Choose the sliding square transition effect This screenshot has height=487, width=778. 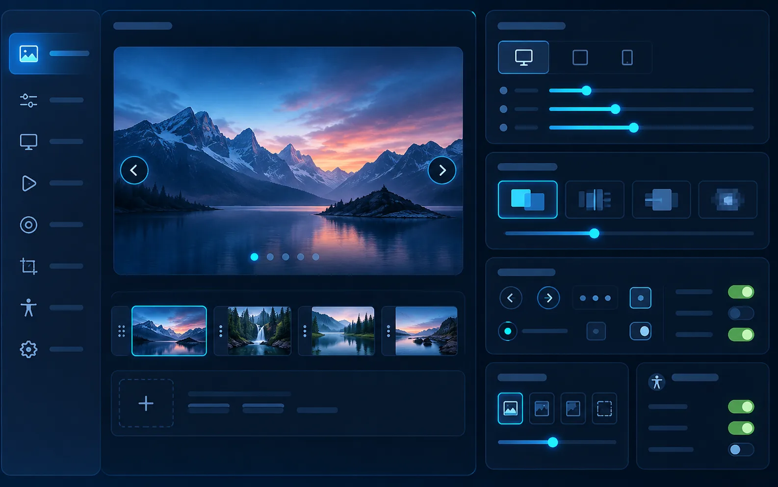click(x=661, y=200)
